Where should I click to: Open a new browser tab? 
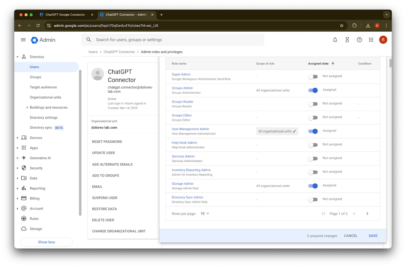[x=162, y=14]
